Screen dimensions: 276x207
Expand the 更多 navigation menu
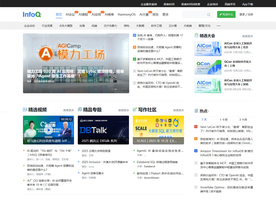[165, 14]
